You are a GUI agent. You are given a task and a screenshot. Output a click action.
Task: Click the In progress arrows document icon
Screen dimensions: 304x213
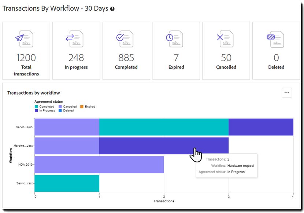tap(74, 39)
